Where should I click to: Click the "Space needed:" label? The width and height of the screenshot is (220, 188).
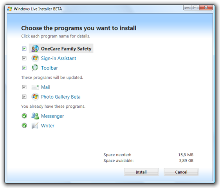click(x=117, y=155)
